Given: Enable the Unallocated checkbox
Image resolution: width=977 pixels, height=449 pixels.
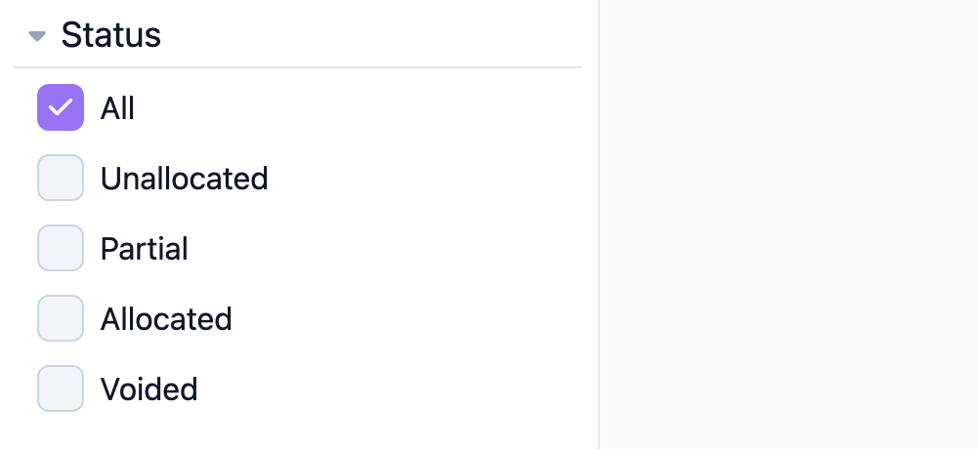Looking at the screenshot, I should pyautogui.click(x=61, y=178).
